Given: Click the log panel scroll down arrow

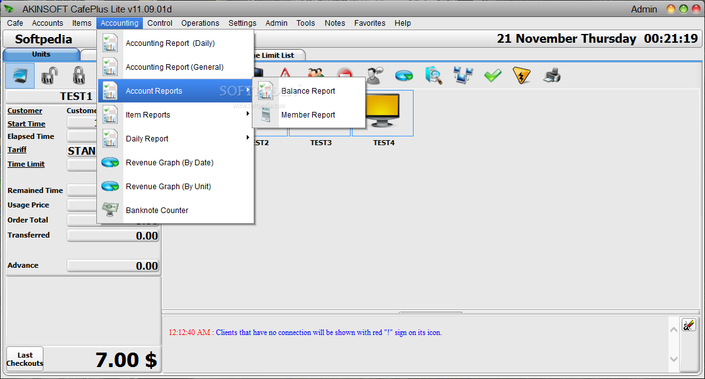Looking at the screenshot, I should pyautogui.click(x=674, y=359).
